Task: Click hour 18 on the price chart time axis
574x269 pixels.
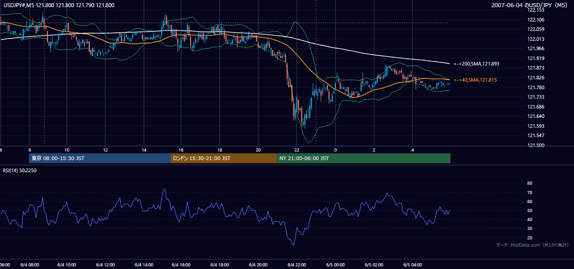Action: 220,150
